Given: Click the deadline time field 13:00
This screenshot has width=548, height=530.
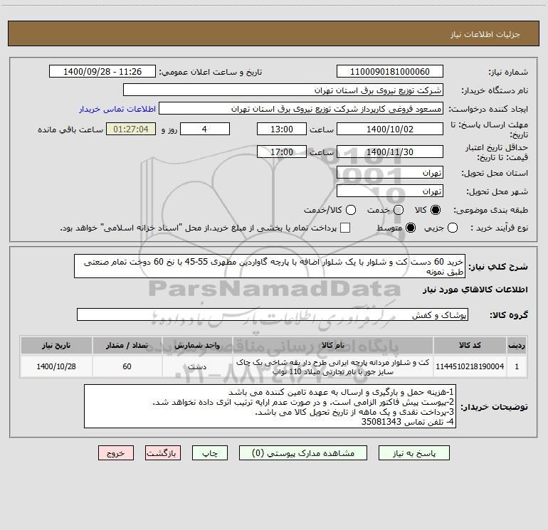Looking at the screenshot, I should [282, 129].
